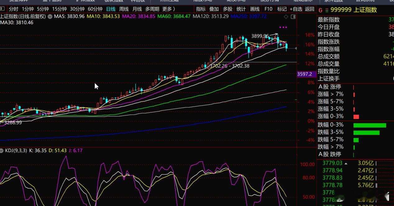This screenshot has height=206, width=394.
Task: Open 多周期 multi-period view
Action: click(152, 9)
